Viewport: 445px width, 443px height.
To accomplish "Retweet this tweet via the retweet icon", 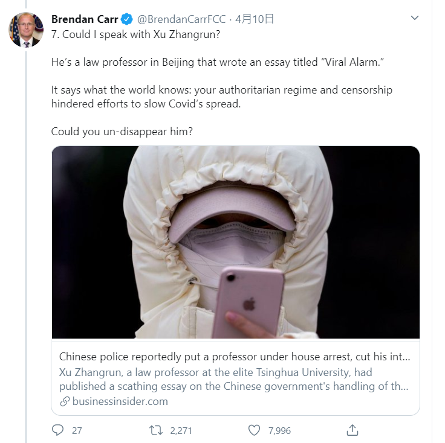I will coord(156,430).
